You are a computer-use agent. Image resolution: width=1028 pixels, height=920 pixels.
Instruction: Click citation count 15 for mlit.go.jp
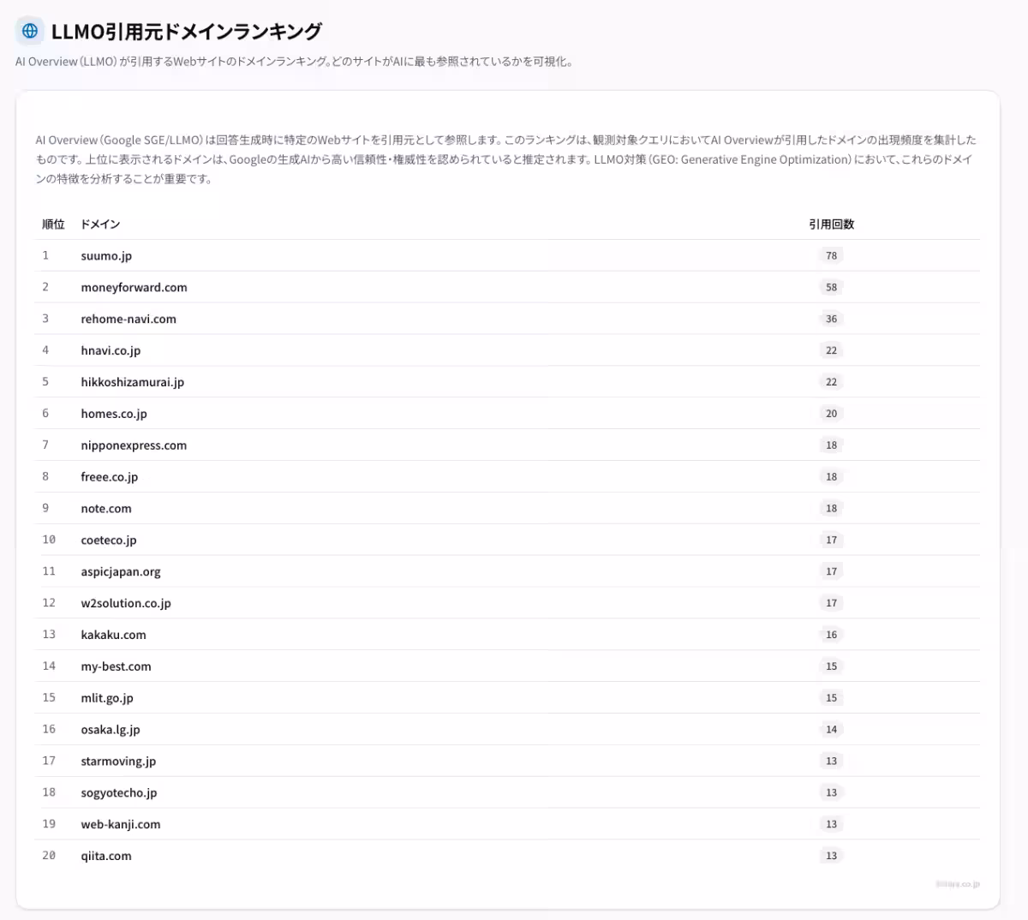(x=831, y=698)
